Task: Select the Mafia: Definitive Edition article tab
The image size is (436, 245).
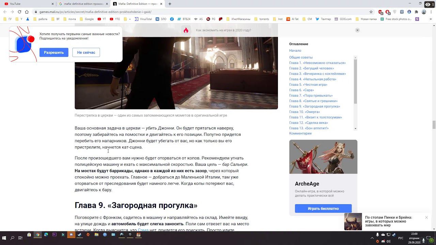Action: coord(137,4)
